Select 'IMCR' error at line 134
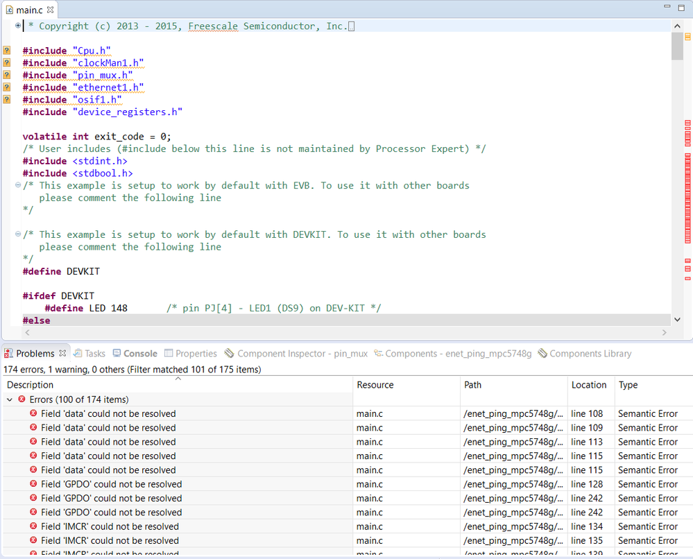 (348, 526)
